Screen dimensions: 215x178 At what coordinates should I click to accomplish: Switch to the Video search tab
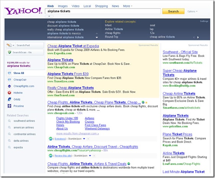point(75,6)
